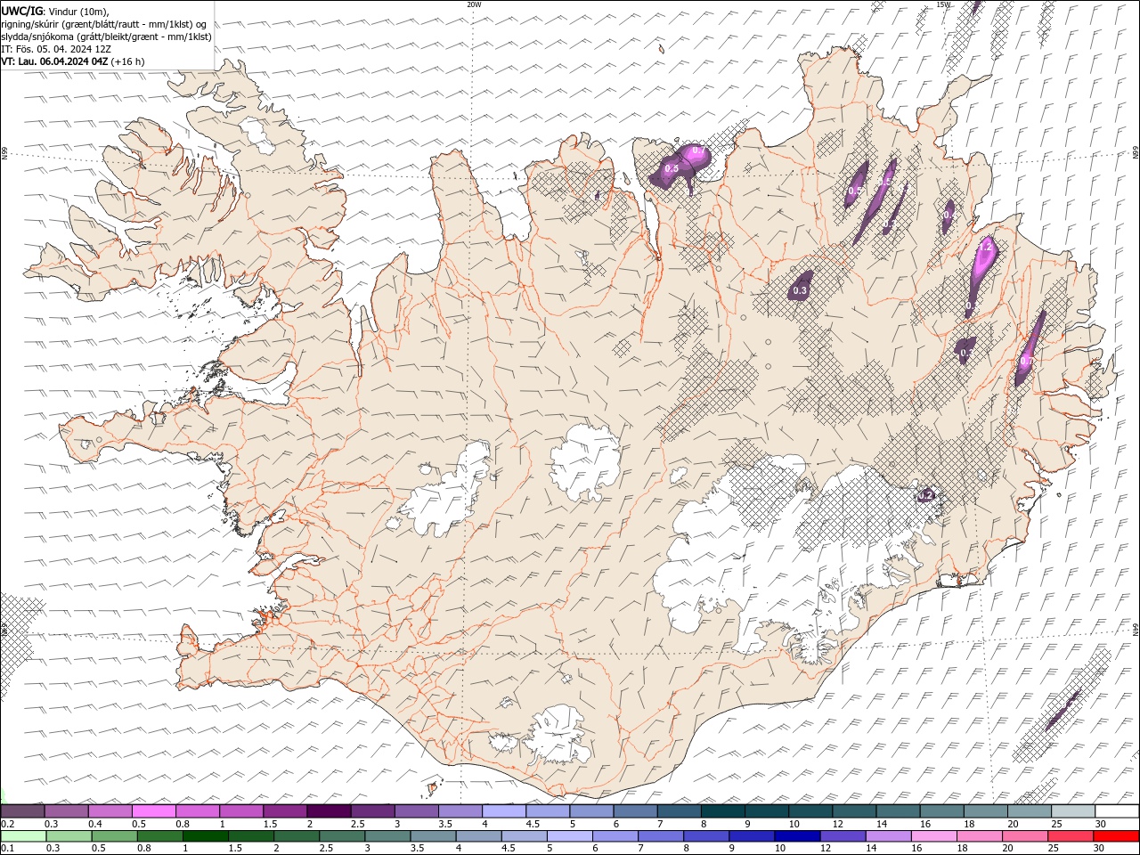
Task: Click the bright pink 0.5 swatch in the upper legend
Action: (153, 811)
